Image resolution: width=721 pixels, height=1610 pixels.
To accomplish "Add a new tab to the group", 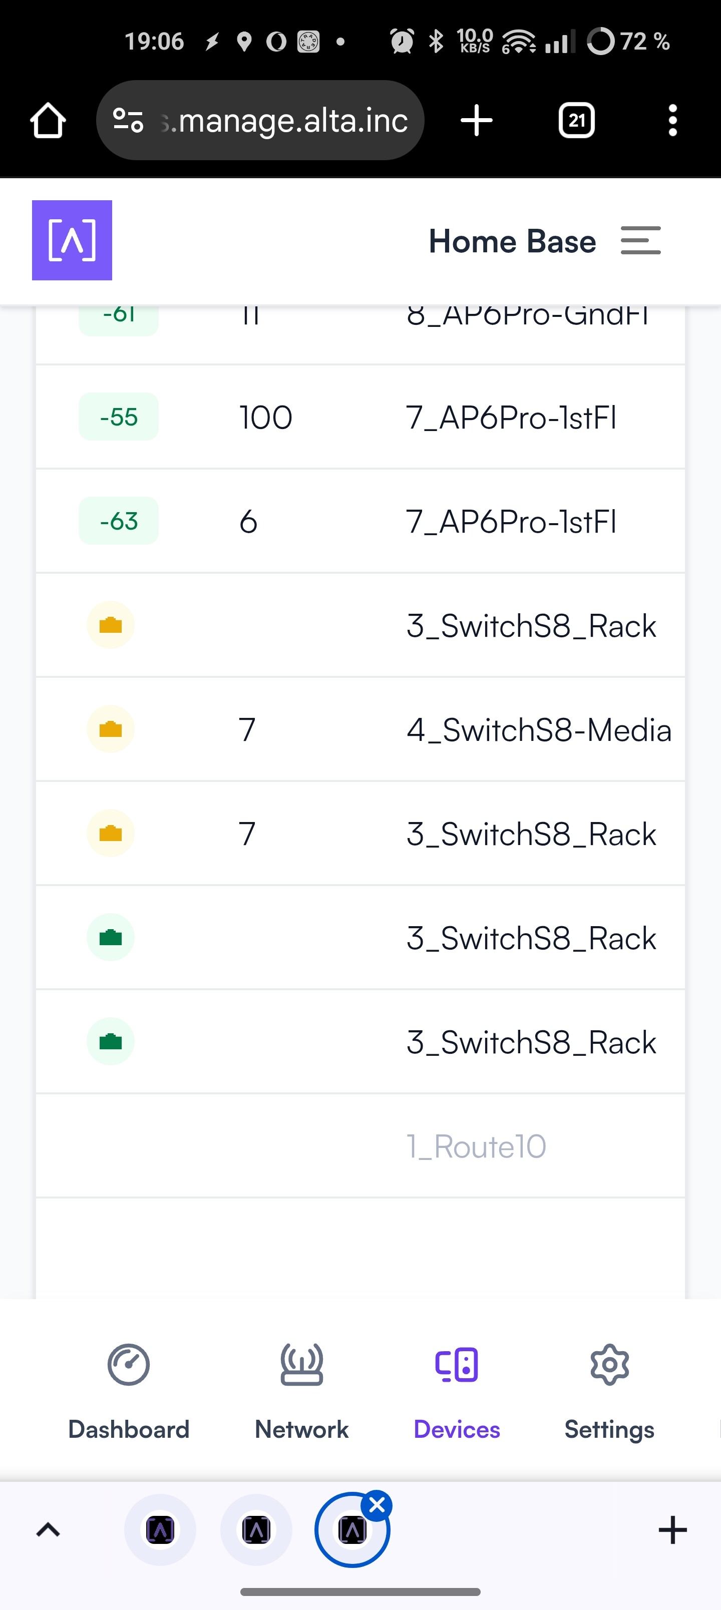I will coord(672,1529).
